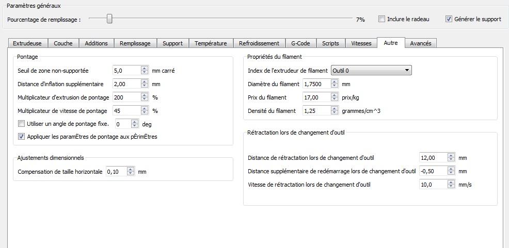Decrease Multiplicateur de vitesse de pontage stepper

tap(145, 113)
